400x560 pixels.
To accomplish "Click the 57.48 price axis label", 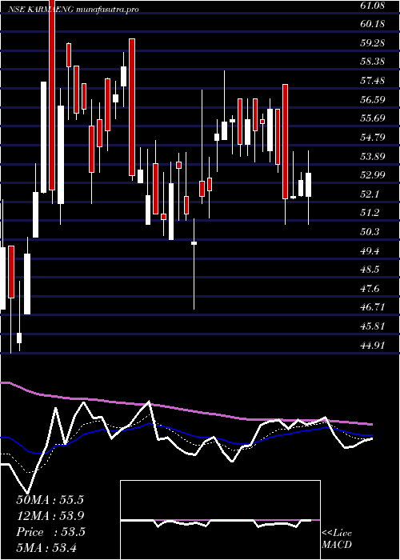I will point(371,80).
